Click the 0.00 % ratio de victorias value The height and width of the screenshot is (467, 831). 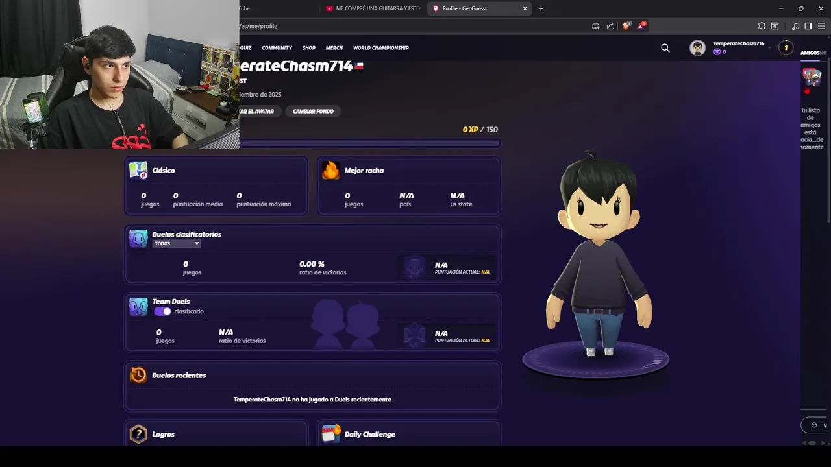point(312,264)
